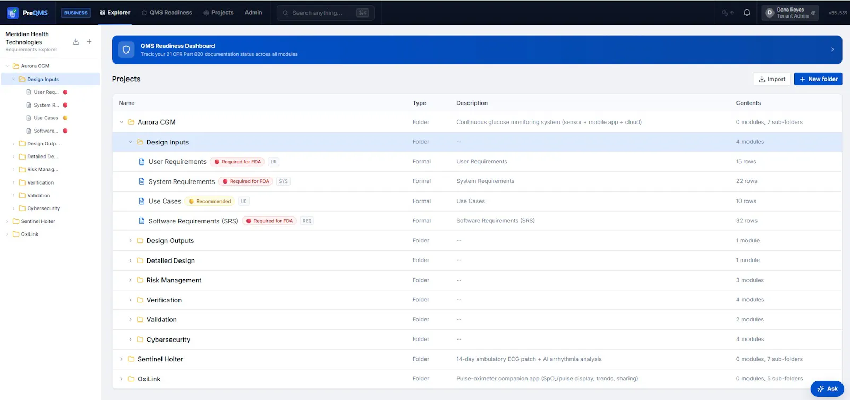This screenshot has height=400, width=850.
Task: Click the user avatar D icon
Action: coord(769,13)
